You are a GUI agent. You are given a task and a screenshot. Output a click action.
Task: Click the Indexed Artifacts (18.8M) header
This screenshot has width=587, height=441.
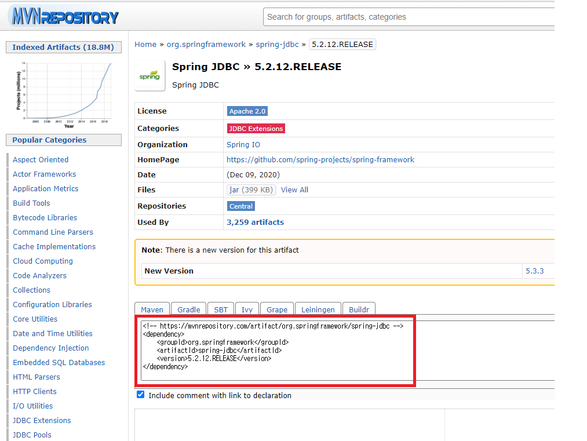[x=64, y=47]
